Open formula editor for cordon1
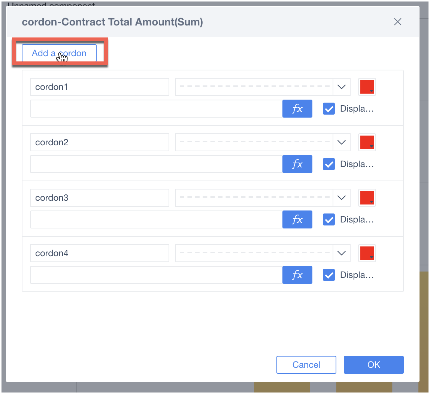Screen dimensions: 430x394 click(297, 109)
